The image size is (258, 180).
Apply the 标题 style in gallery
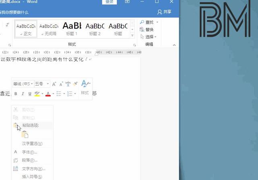coord(118,29)
